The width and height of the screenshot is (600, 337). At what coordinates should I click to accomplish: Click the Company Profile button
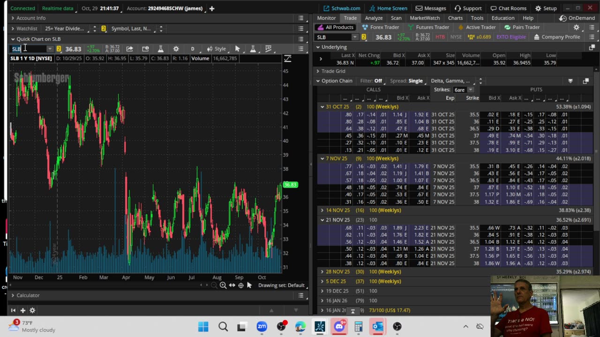tap(556, 37)
